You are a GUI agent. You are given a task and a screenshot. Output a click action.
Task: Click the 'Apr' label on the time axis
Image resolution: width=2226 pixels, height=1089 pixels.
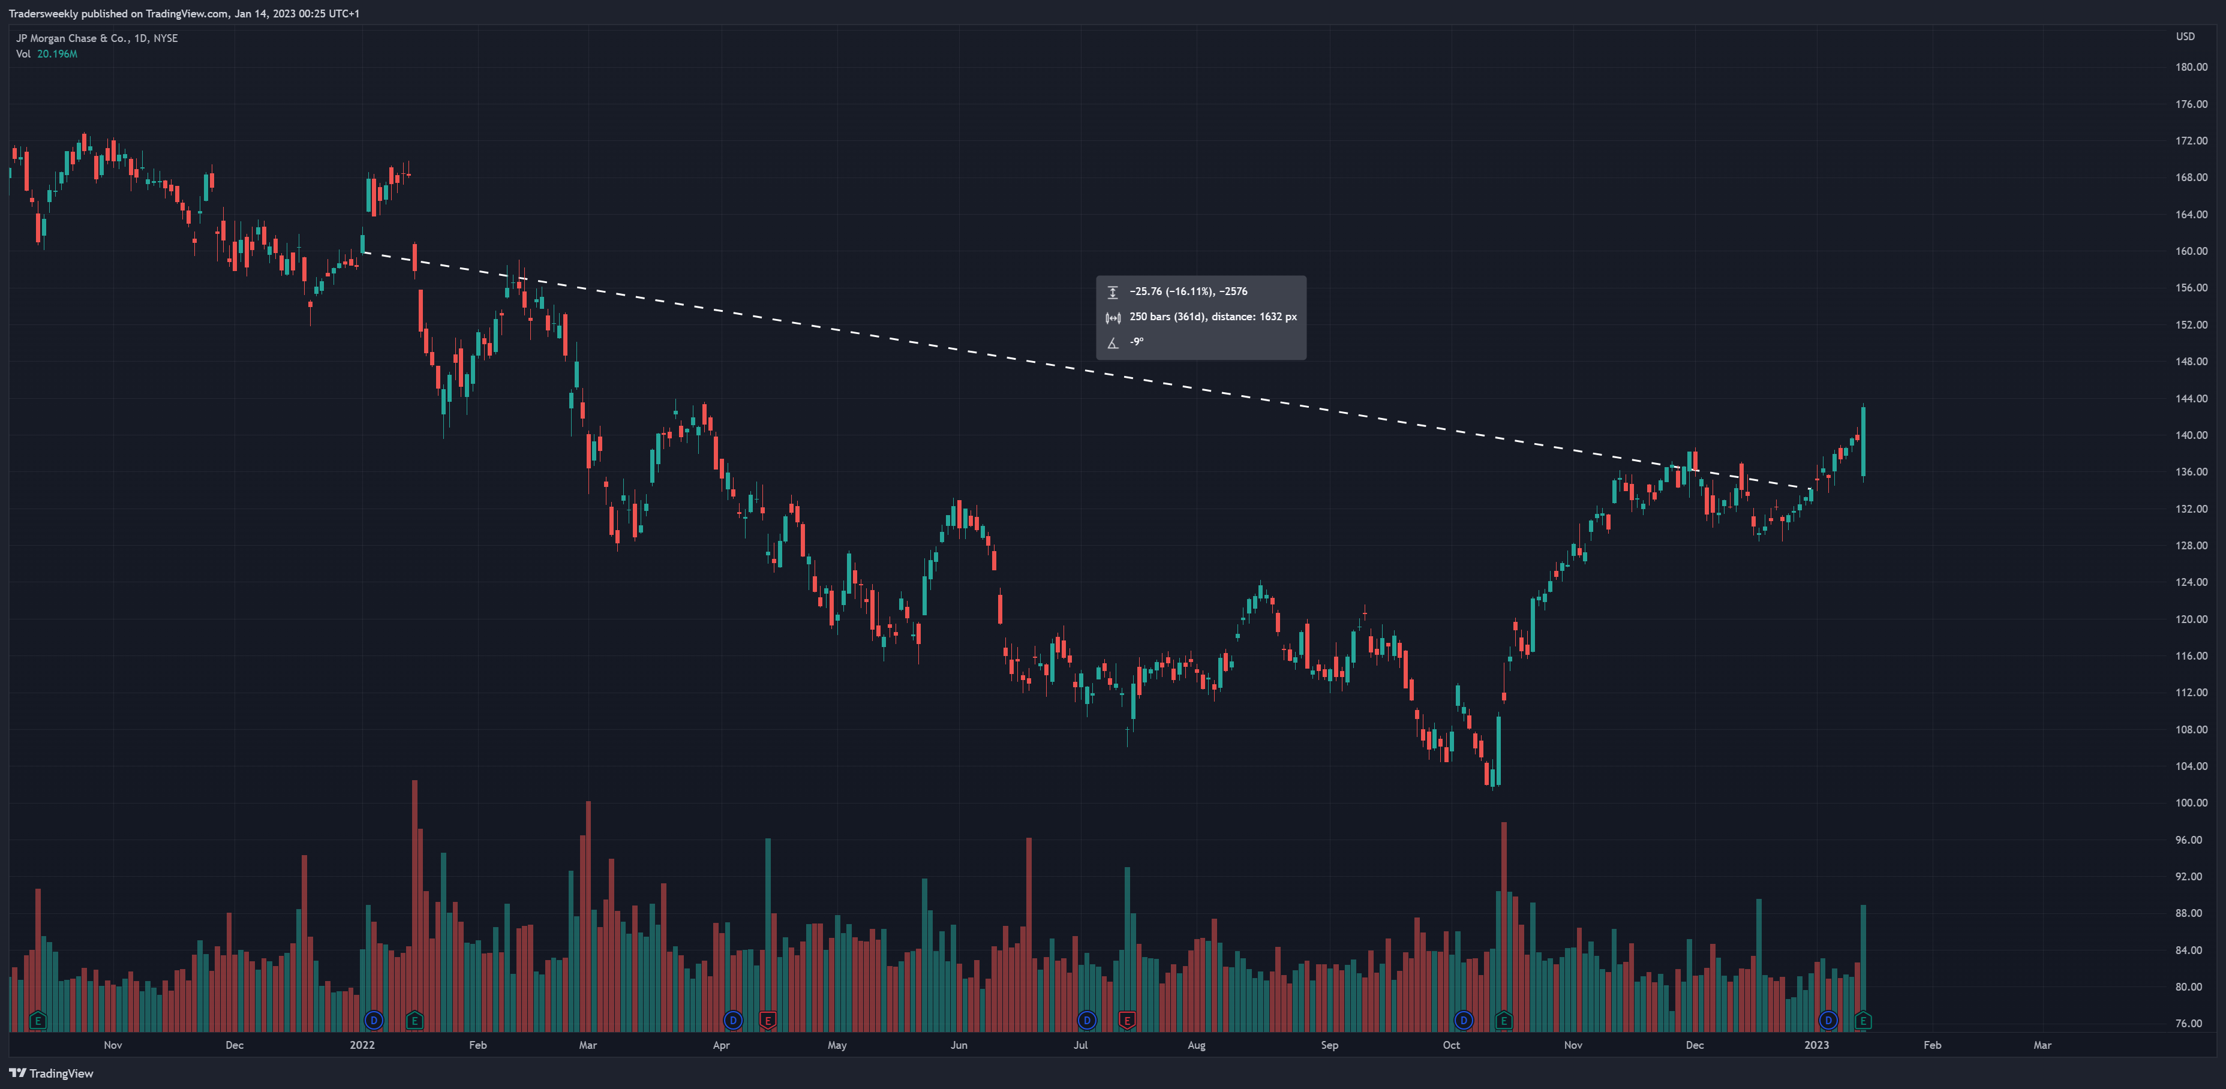click(x=722, y=1045)
